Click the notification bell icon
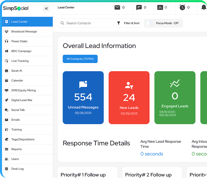 (204, 7)
